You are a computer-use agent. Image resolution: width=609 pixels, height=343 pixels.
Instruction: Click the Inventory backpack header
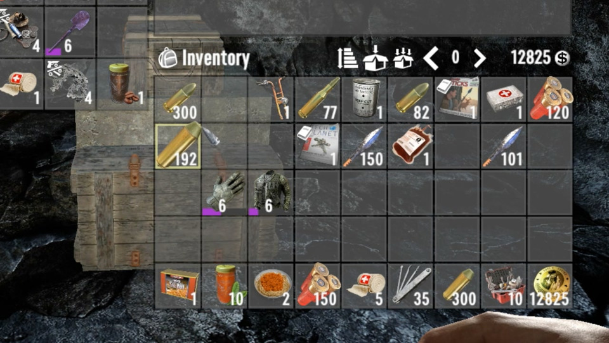coord(204,58)
